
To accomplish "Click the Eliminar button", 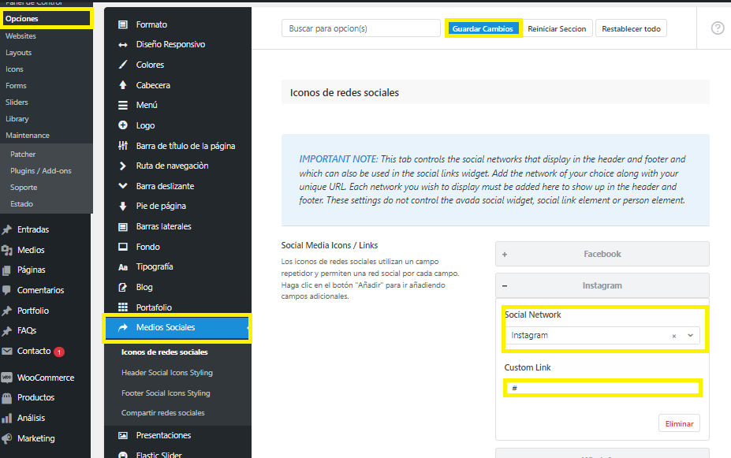I will [x=678, y=423].
